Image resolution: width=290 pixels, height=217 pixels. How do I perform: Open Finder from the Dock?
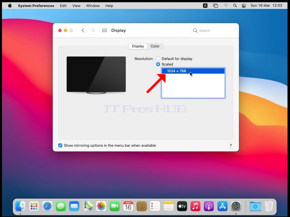[20, 206]
